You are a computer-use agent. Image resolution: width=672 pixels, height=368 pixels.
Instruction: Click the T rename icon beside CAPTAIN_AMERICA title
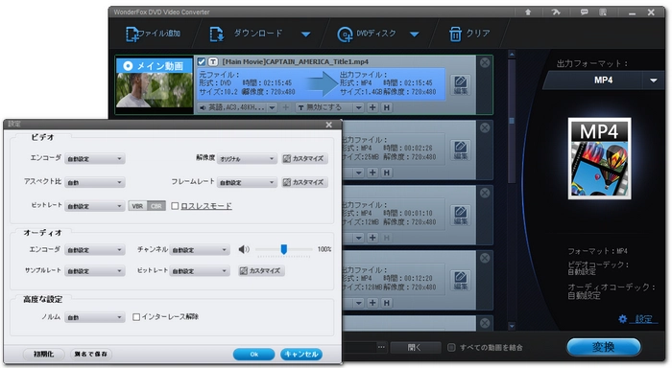213,61
